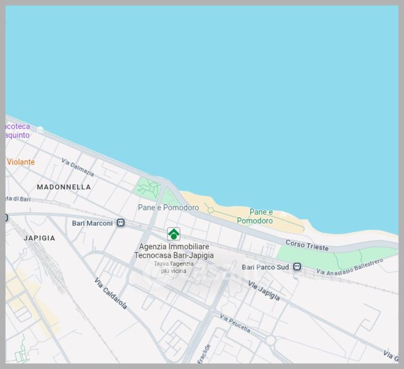The height and width of the screenshot is (369, 404).
Task: Click the JAPIGIA district label
Action: [39, 238]
